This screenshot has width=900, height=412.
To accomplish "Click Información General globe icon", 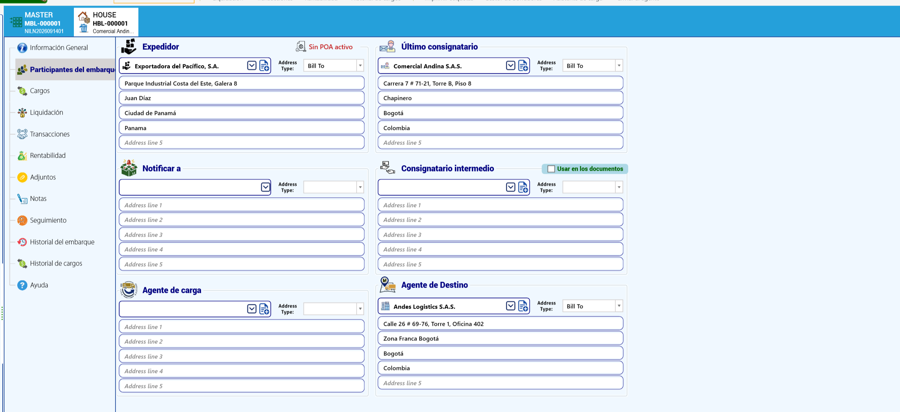I will [22, 48].
